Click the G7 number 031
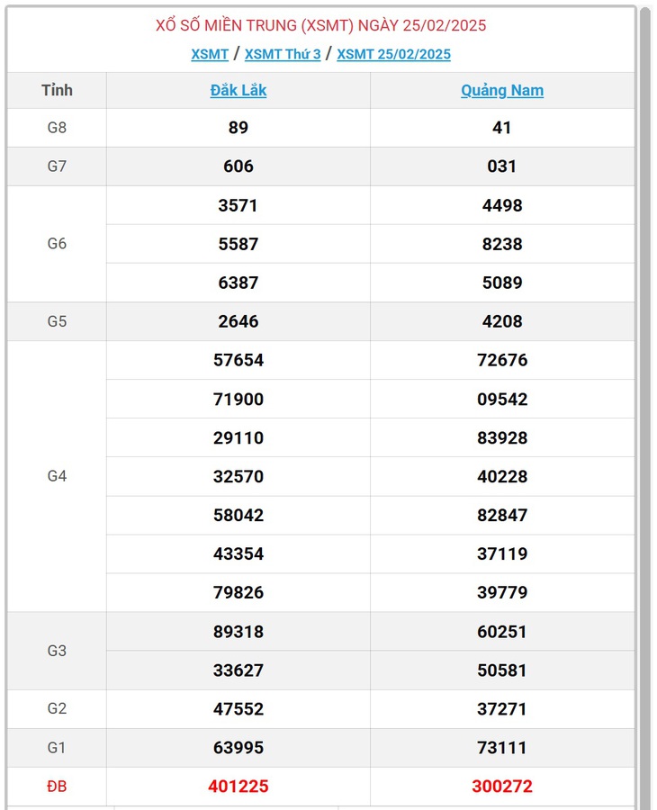 click(x=502, y=166)
